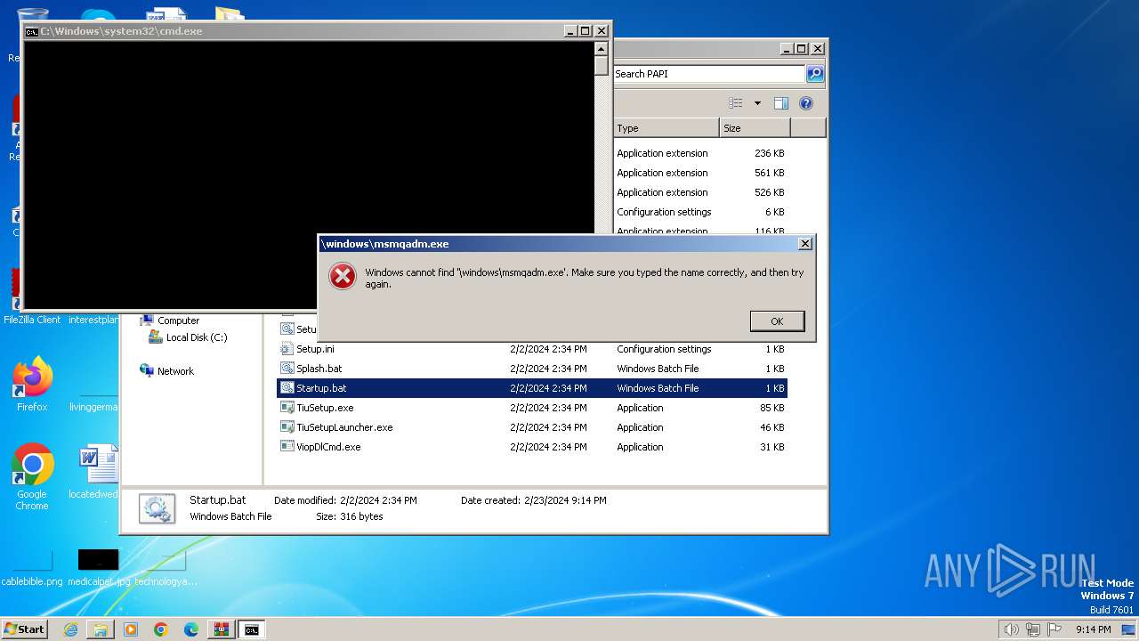Open the Start menu
The image size is (1139, 641).
pos(24,629)
